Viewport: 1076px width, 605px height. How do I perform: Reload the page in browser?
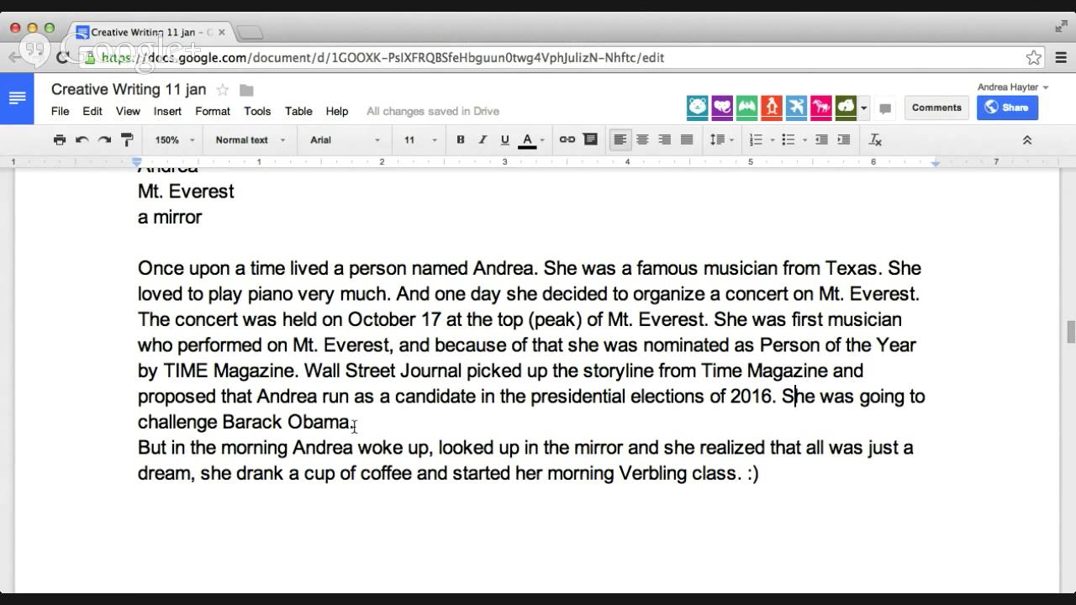[x=63, y=58]
